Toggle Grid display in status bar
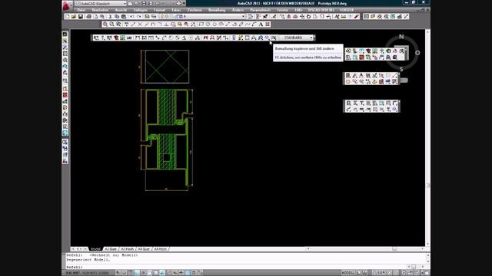This screenshot has height=276, width=492. [x=131, y=273]
